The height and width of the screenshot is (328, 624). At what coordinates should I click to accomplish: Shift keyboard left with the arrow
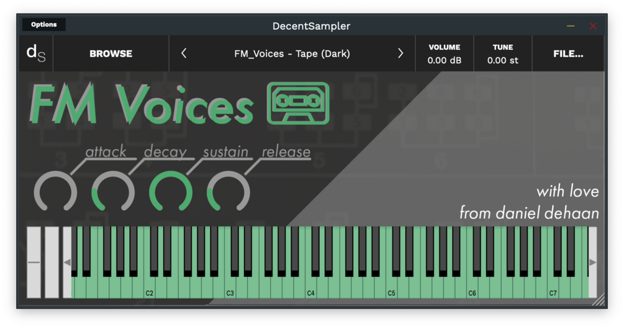67,262
